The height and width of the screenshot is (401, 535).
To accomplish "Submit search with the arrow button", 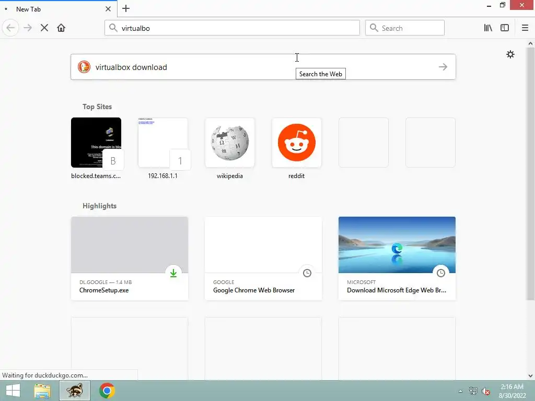I will click(x=443, y=67).
